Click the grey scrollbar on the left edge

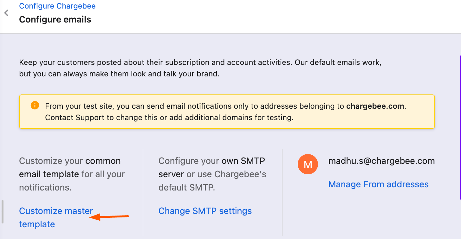[x=2, y=211]
